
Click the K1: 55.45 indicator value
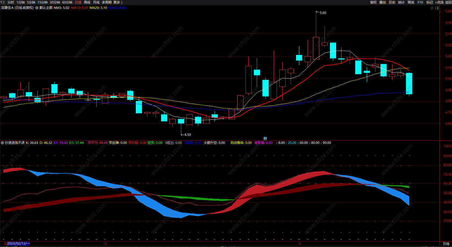[x=61, y=143]
